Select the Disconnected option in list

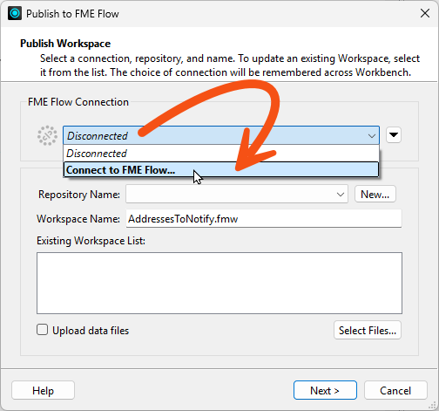221,154
